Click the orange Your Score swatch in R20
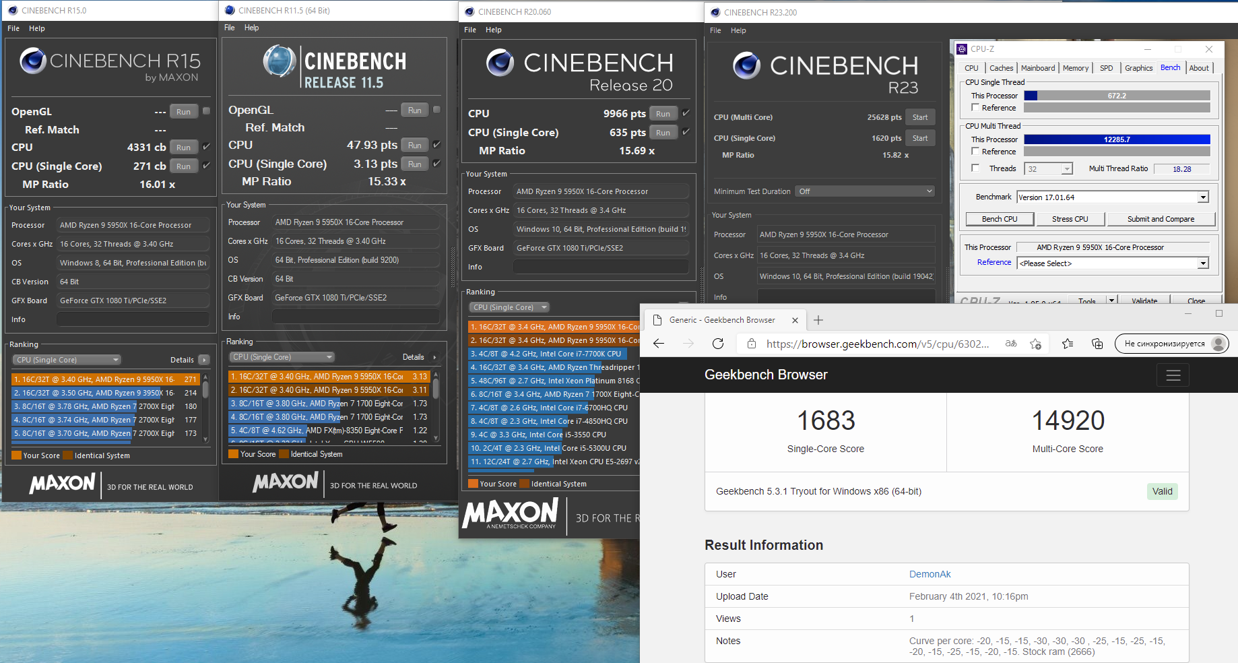The width and height of the screenshot is (1238, 663). pyautogui.click(x=473, y=484)
